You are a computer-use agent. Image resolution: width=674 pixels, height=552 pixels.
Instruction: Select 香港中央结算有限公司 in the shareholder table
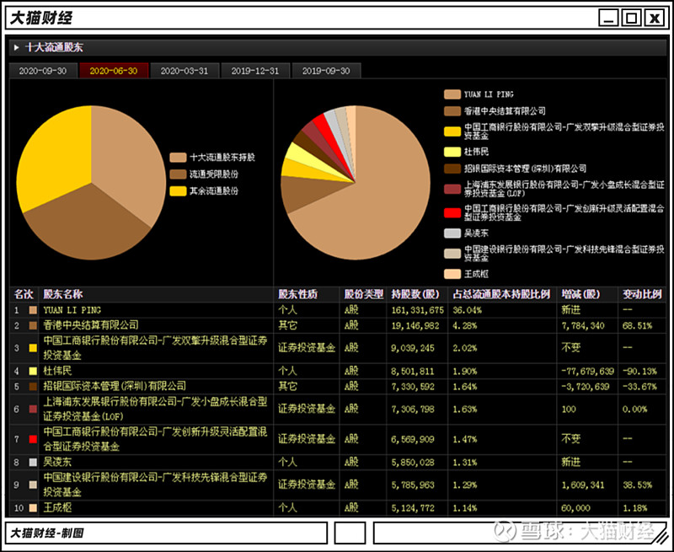tap(91, 325)
